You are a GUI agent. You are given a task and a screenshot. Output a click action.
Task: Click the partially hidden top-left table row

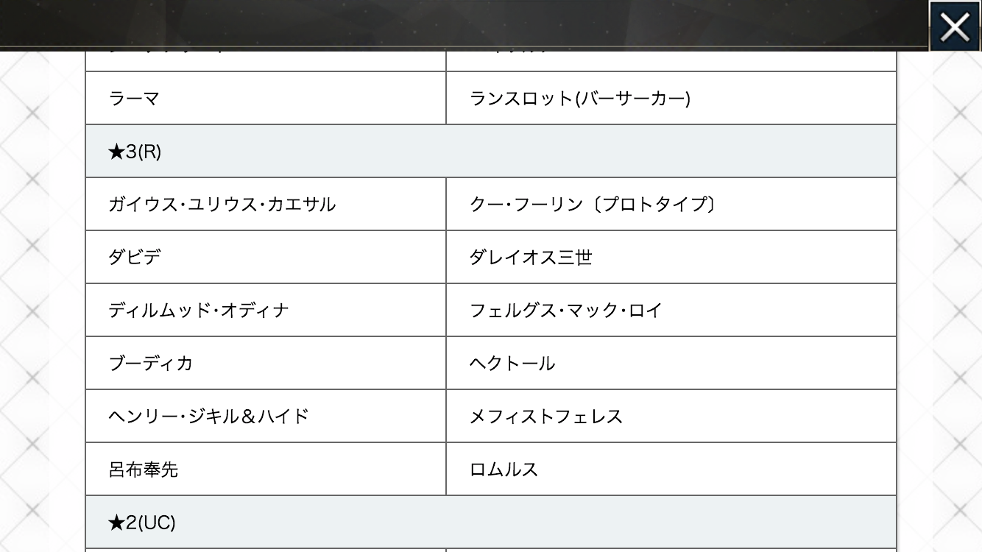pos(265,60)
